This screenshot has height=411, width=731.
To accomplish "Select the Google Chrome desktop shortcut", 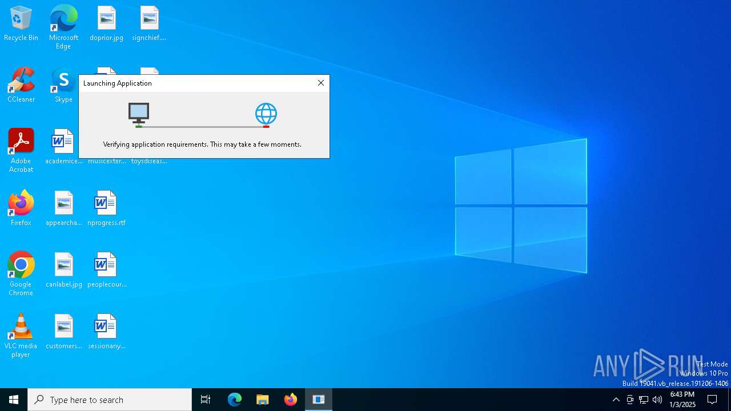I will pos(21,274).
